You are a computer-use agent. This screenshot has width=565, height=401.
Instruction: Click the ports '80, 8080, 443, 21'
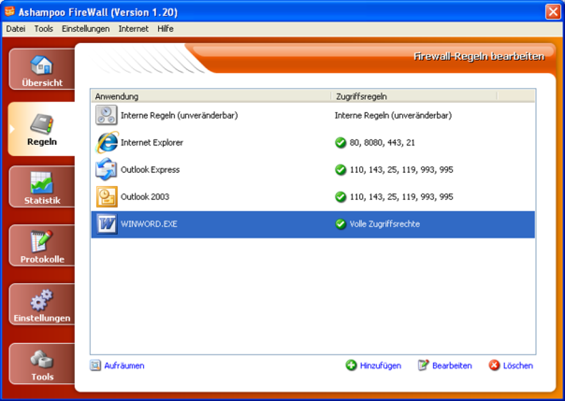click(382, 142)
